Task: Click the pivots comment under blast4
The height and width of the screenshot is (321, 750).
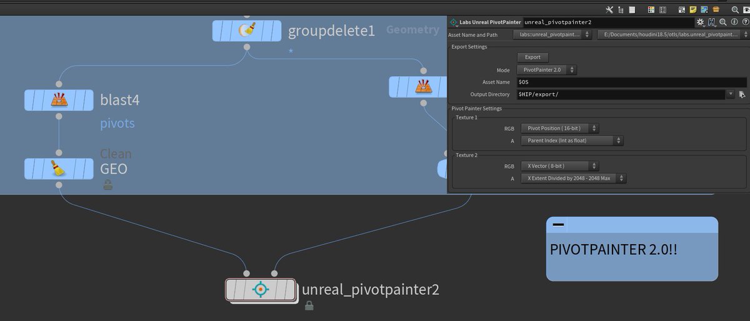Action: click(117, 123)
